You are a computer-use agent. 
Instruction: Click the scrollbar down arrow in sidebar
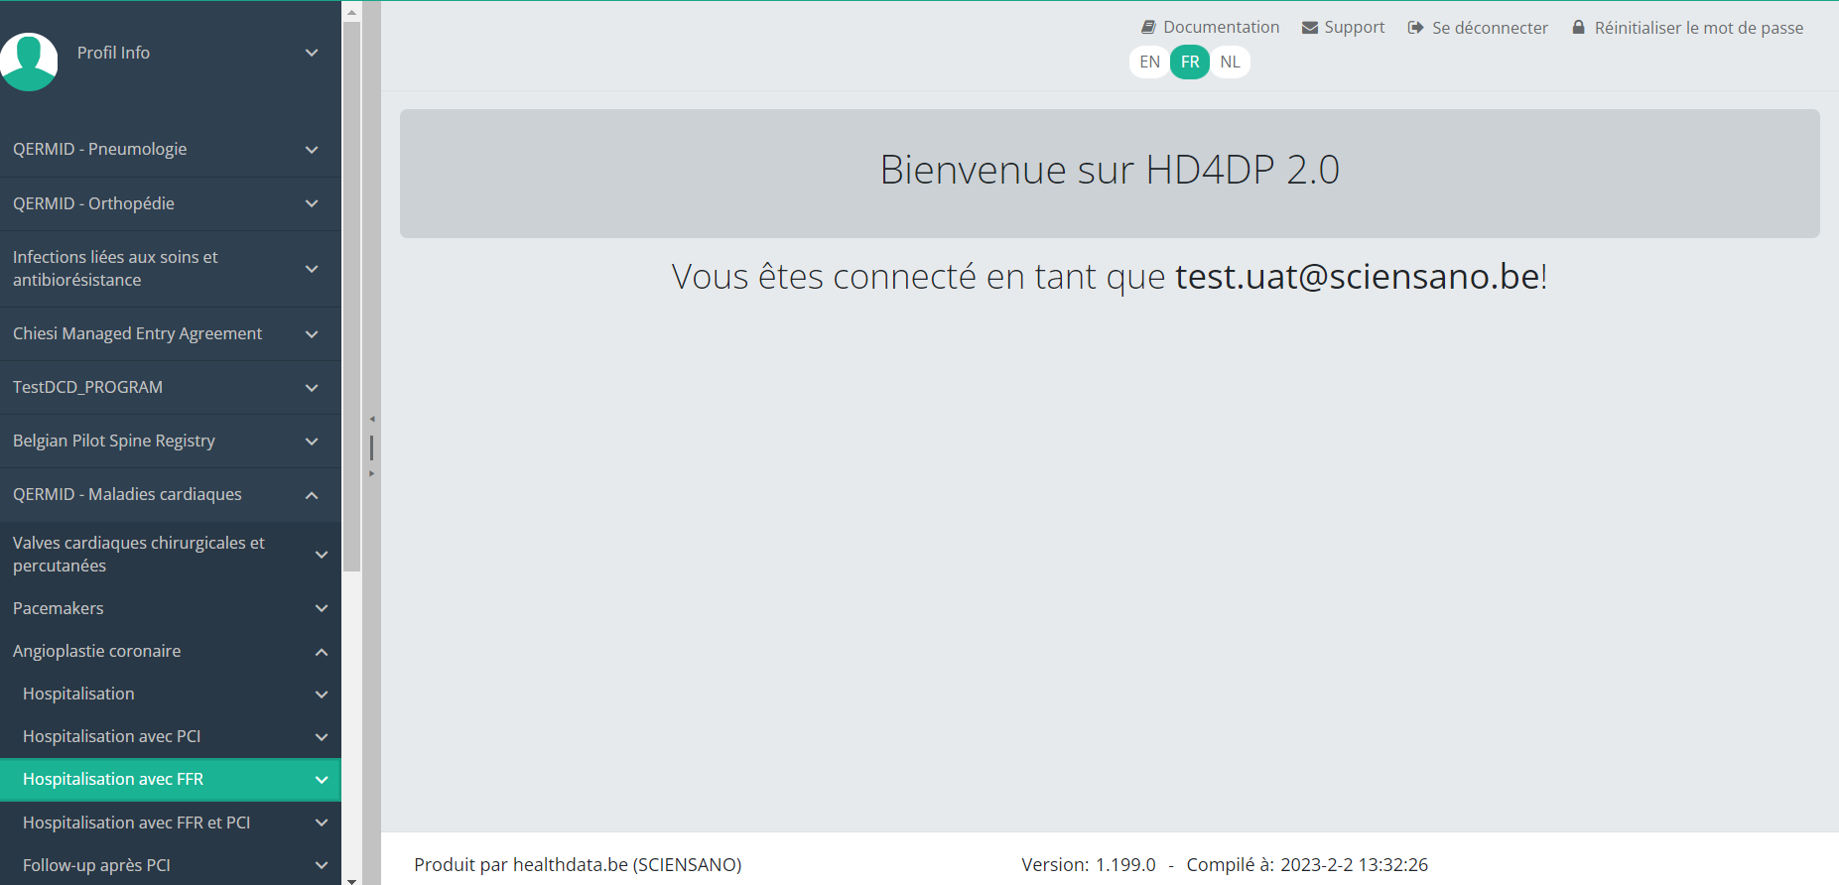tap(351, 878)
